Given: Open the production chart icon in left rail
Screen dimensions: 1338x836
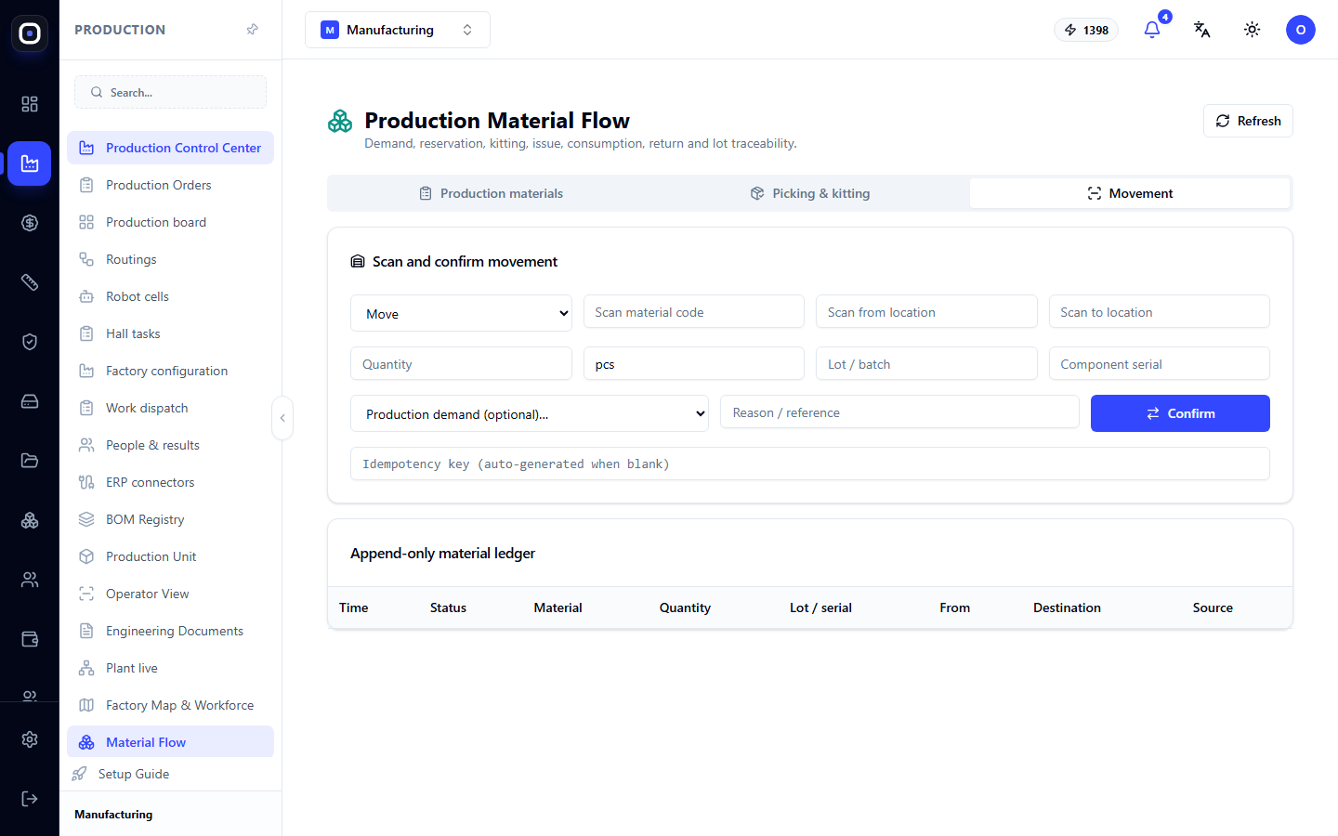Looking at the screenshot, I should (30, 163).
